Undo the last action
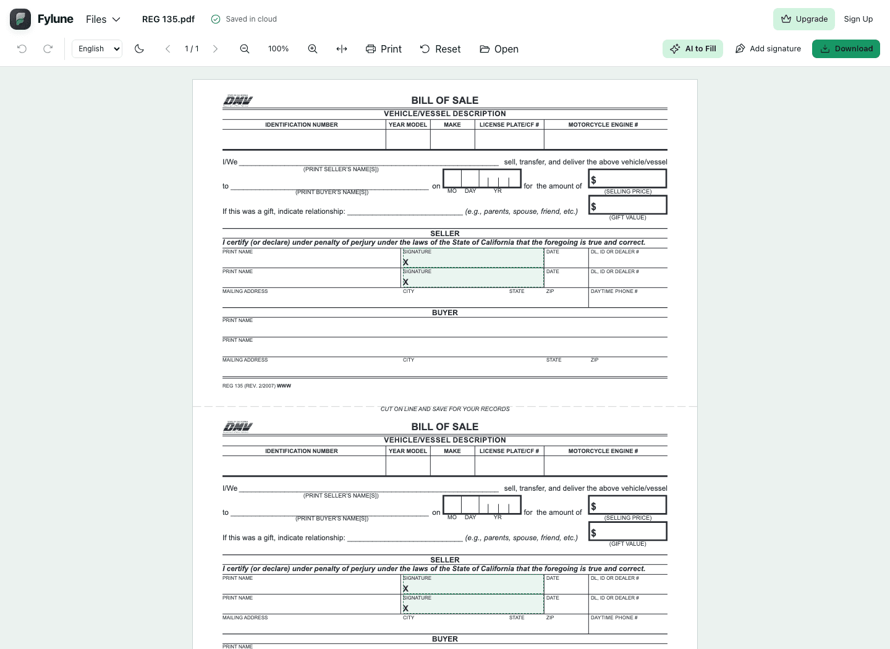This screenshot has width=890, height=649. 22,49
